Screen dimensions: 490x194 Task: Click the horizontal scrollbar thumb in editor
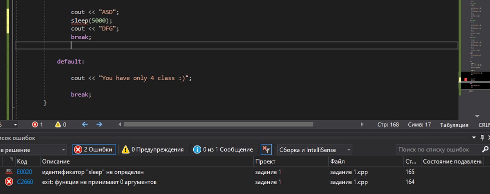218,124
